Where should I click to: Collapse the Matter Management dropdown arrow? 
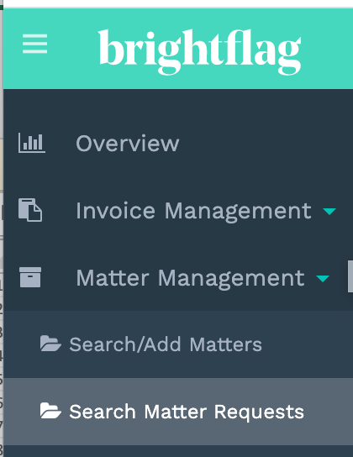click(x=323, y=279)
